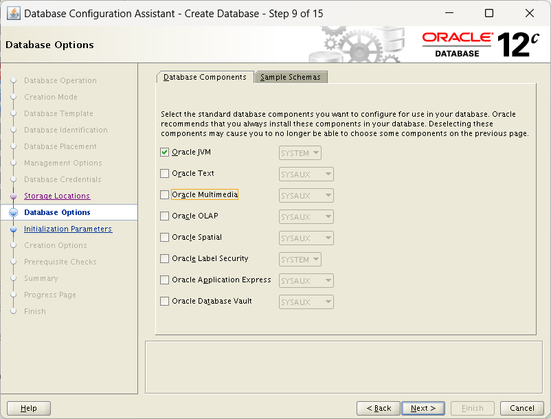Click the Finish step text in sidebar
The height and width of the screenshot is (419, 551).
35,312
